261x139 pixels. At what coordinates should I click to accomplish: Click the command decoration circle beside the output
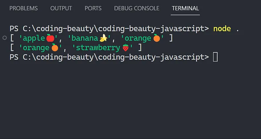(5, 38)
